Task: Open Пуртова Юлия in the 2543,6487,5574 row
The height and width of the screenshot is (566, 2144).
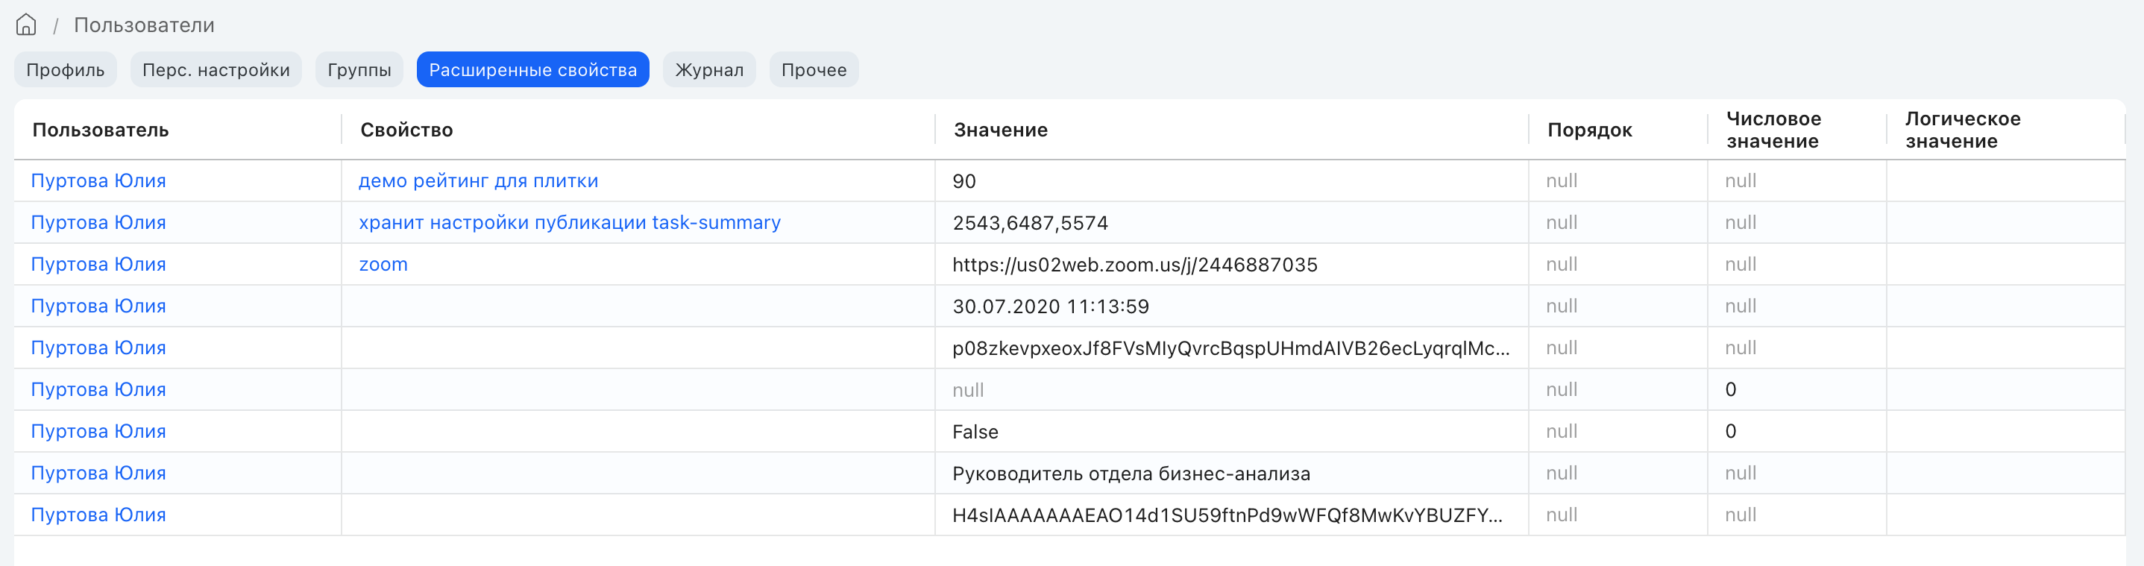Action: tap(98, 222)
